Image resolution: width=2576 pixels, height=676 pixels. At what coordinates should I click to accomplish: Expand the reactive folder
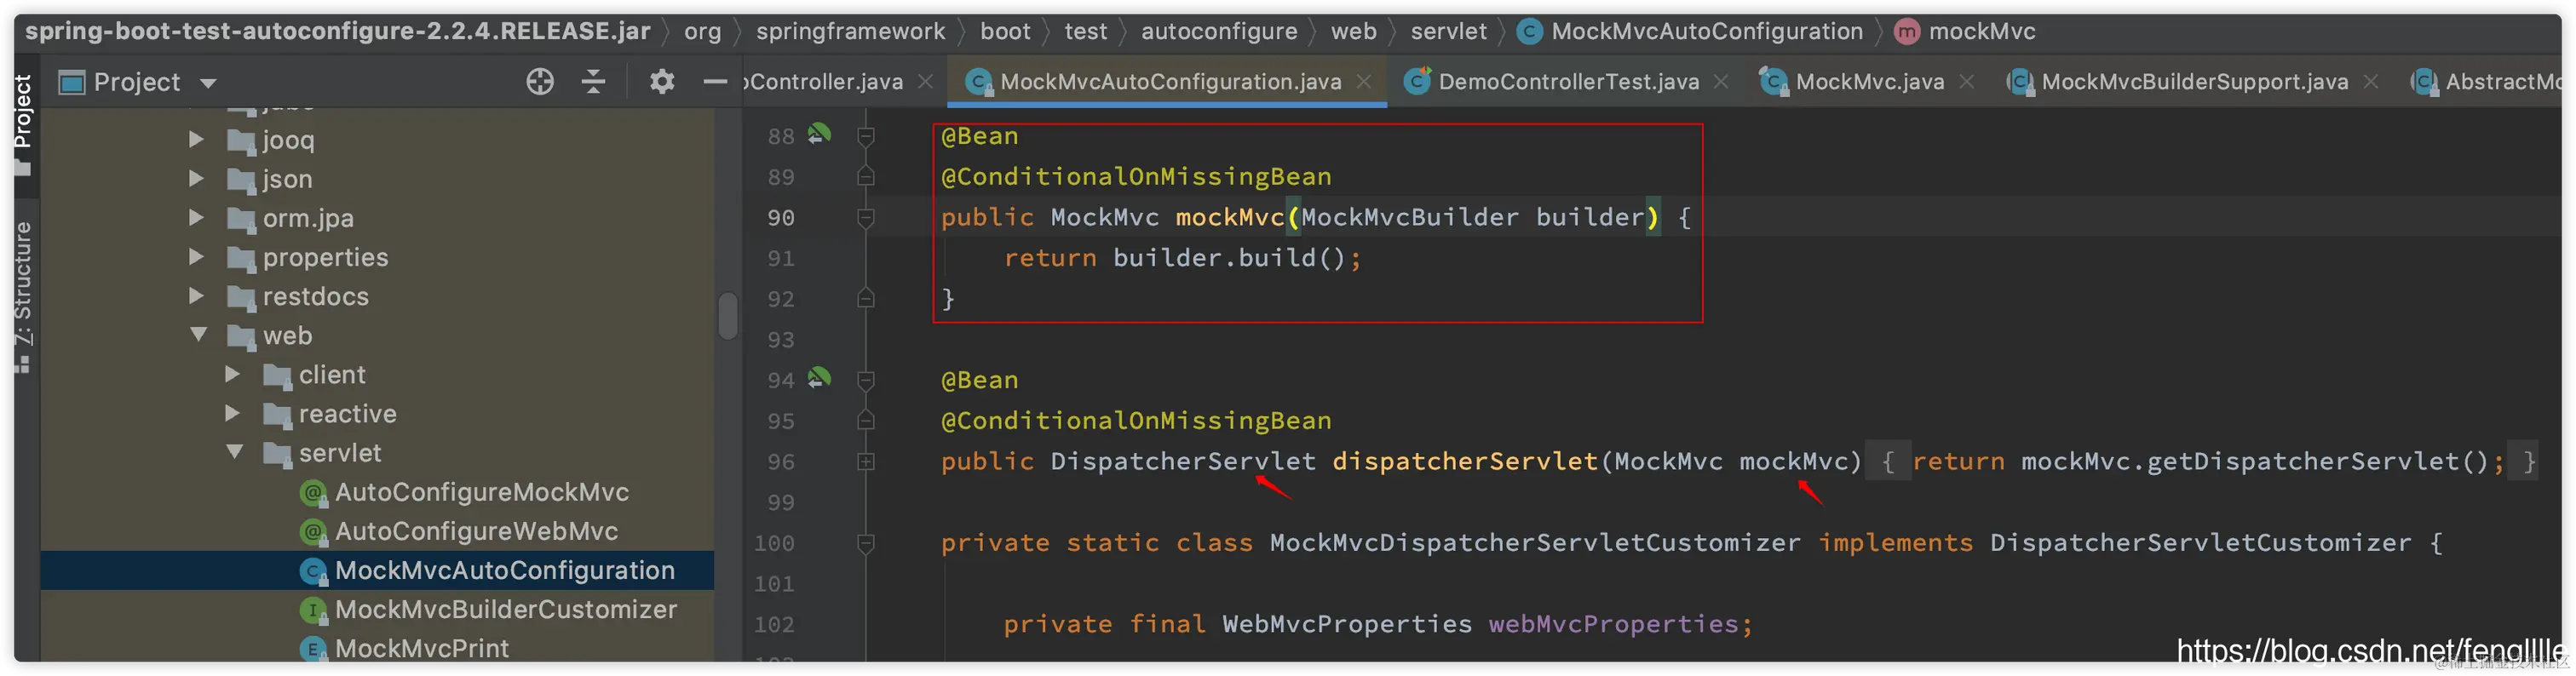(232, 412)
